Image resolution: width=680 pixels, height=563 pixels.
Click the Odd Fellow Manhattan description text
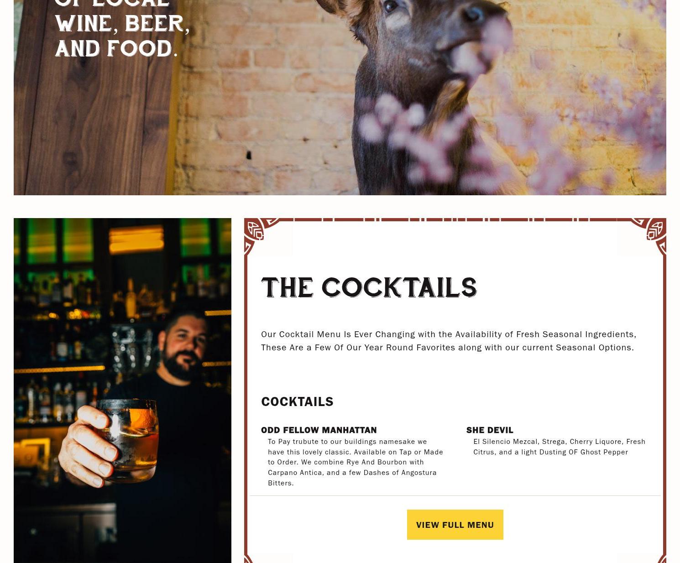356,462
